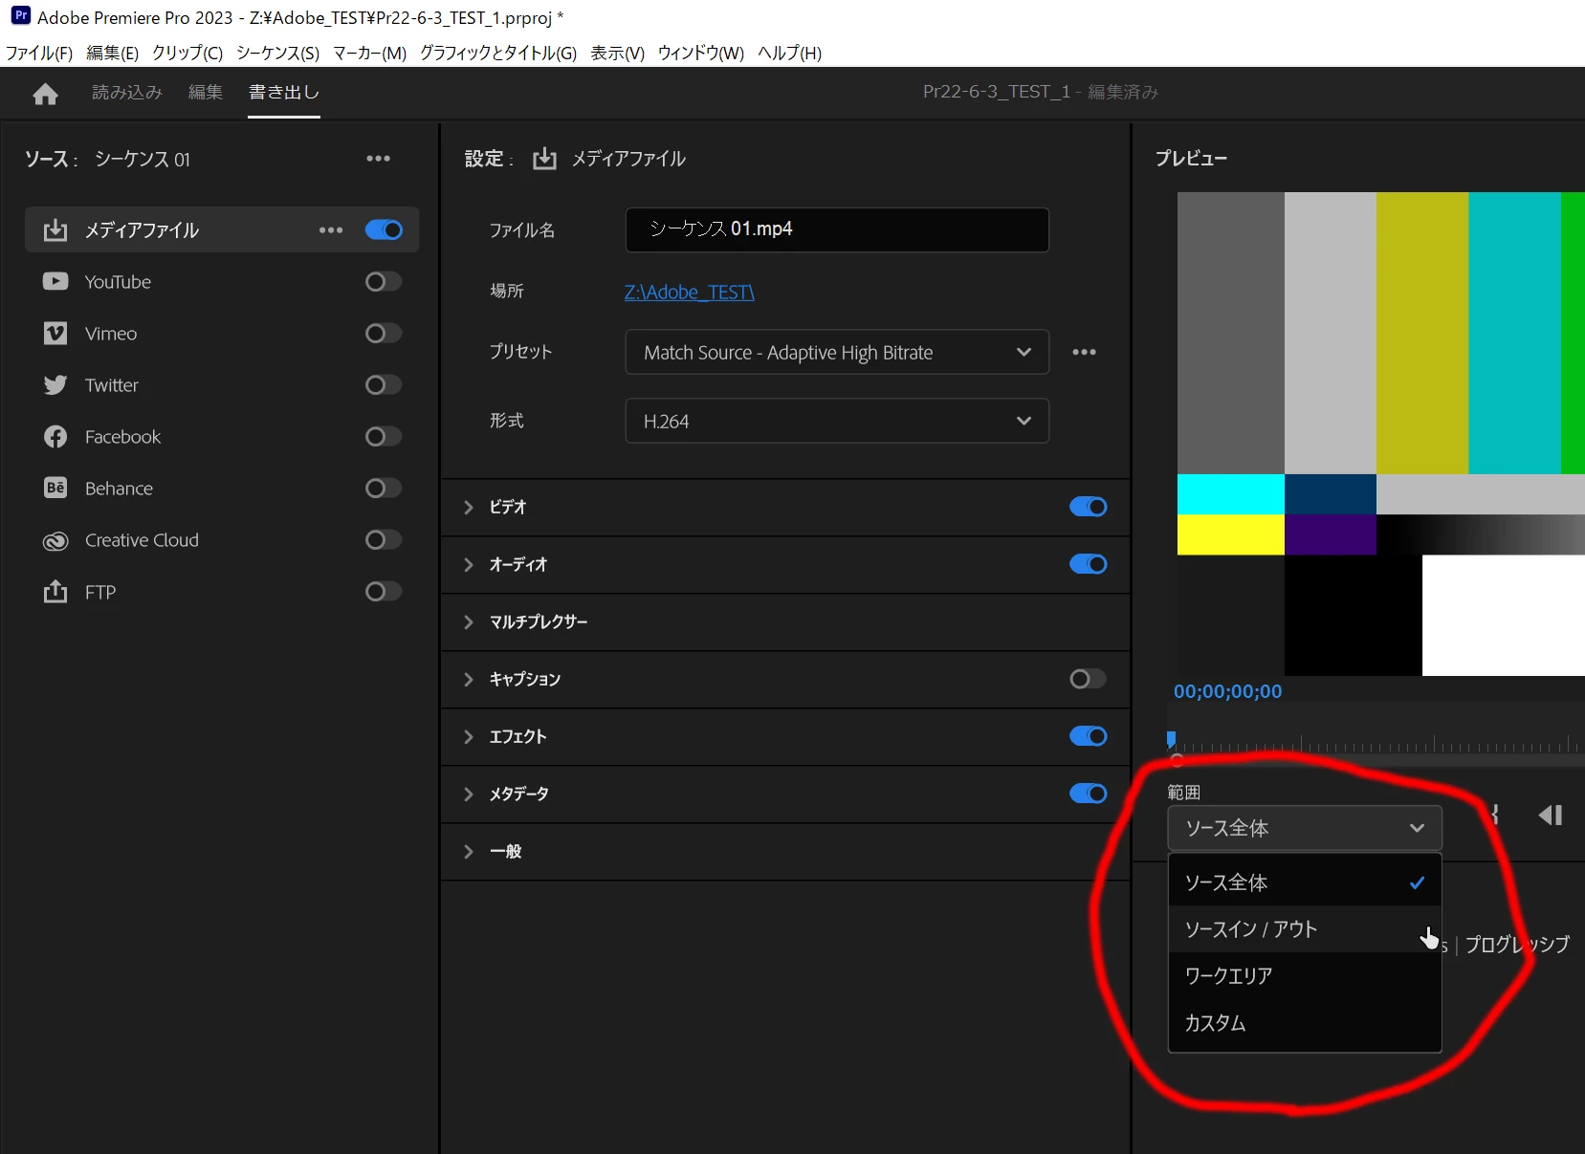This screenshot has width=1585, height=1154.
Task: Click the Vimeo destination icon
Action: [x=55, y=334]
